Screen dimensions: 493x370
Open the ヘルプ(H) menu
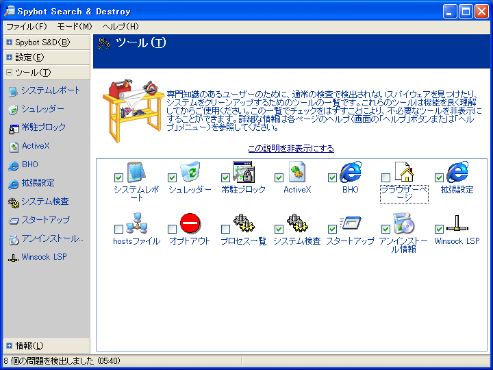121,27
